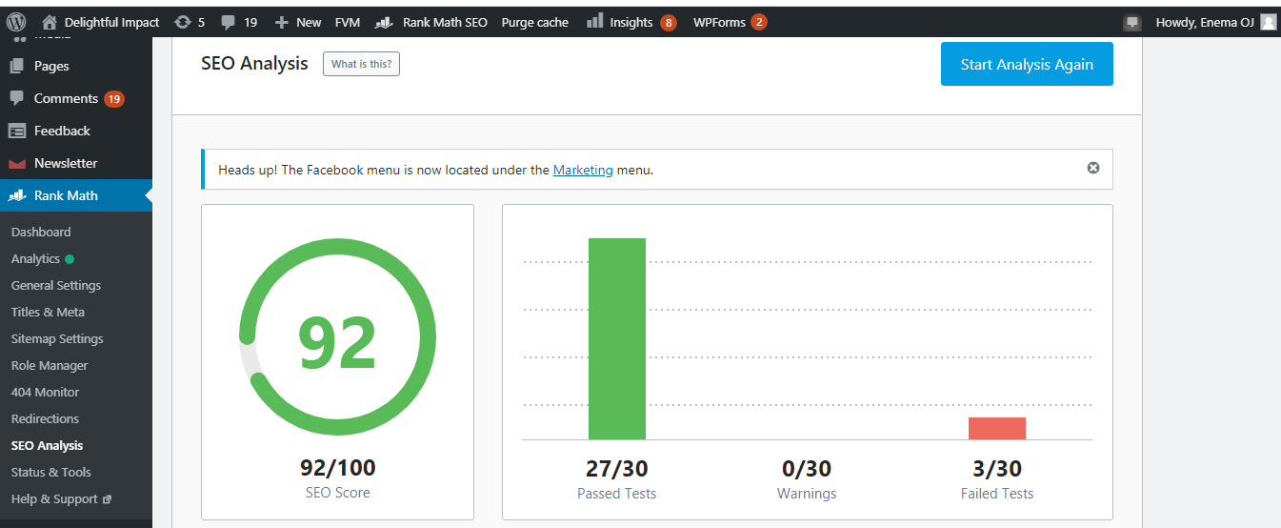Open FVM in the admin bar
Image resolution: width=1281 pixels, height=528 pixels.
348,22
